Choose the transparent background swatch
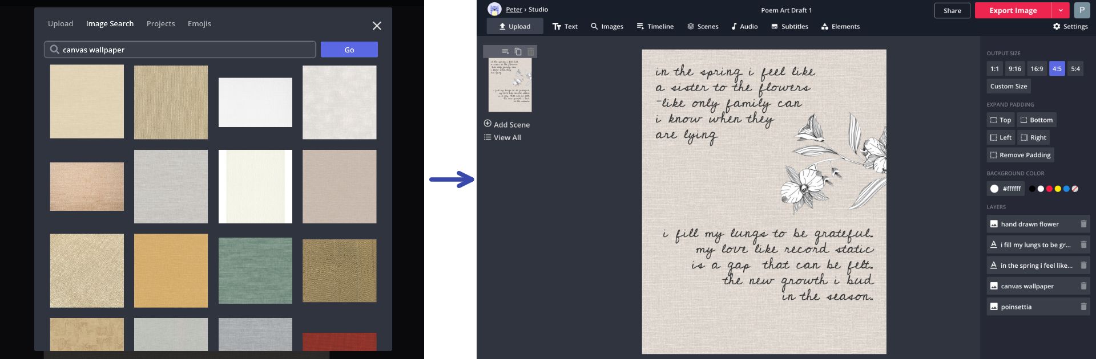 1075,189
